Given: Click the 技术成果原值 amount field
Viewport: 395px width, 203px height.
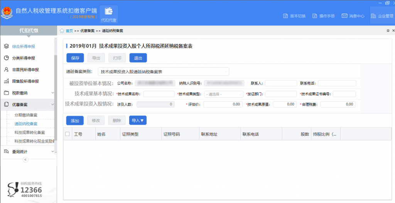Looking at the screenshot, I should pos(284,104).
